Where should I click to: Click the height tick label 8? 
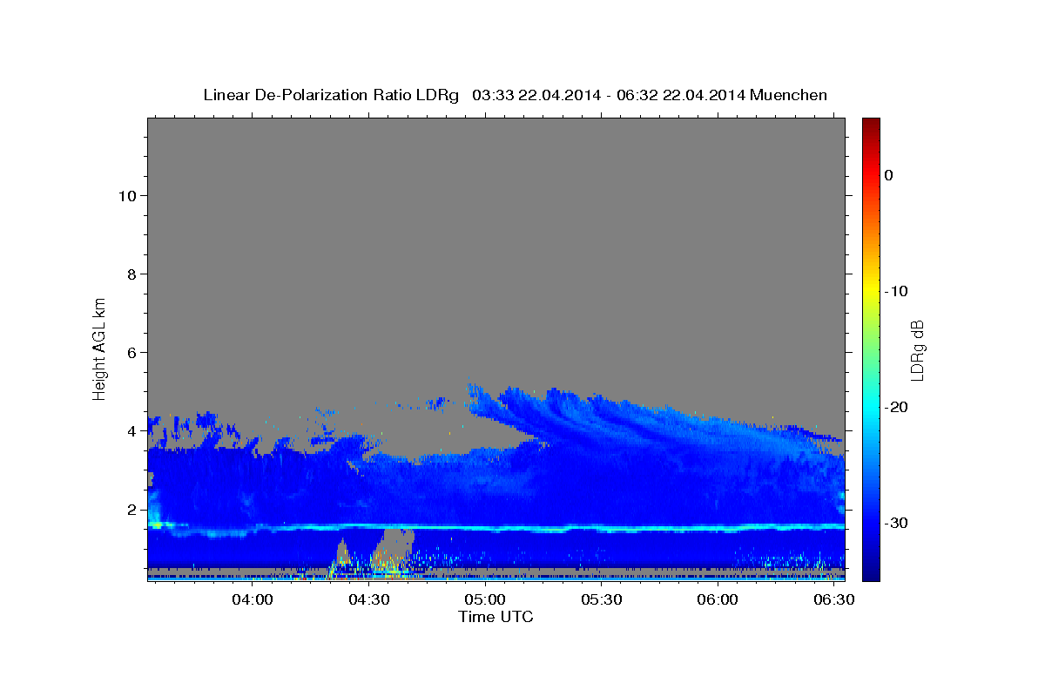(x=132, y=274)
